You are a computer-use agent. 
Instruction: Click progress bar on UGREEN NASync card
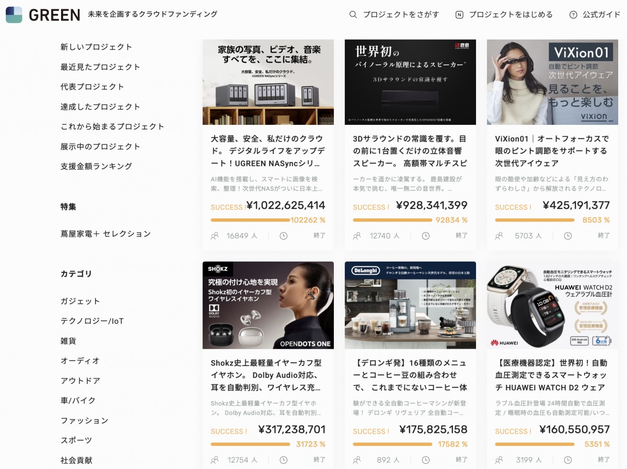point(250,220)
